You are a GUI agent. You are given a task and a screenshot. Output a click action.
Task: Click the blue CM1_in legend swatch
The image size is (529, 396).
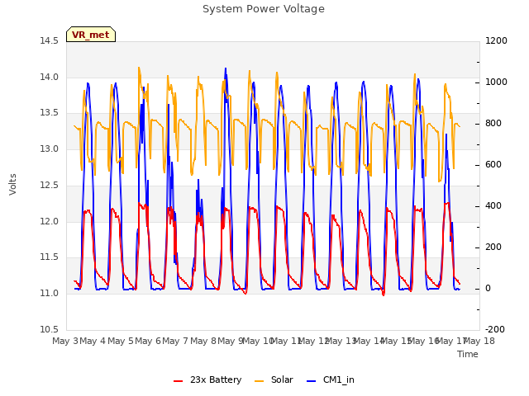tap(312, 381)
